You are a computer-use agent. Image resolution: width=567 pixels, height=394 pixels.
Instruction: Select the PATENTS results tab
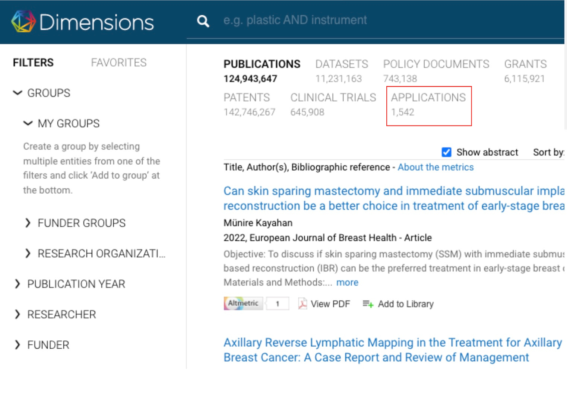pyautogui.click(x=246, y=98)
